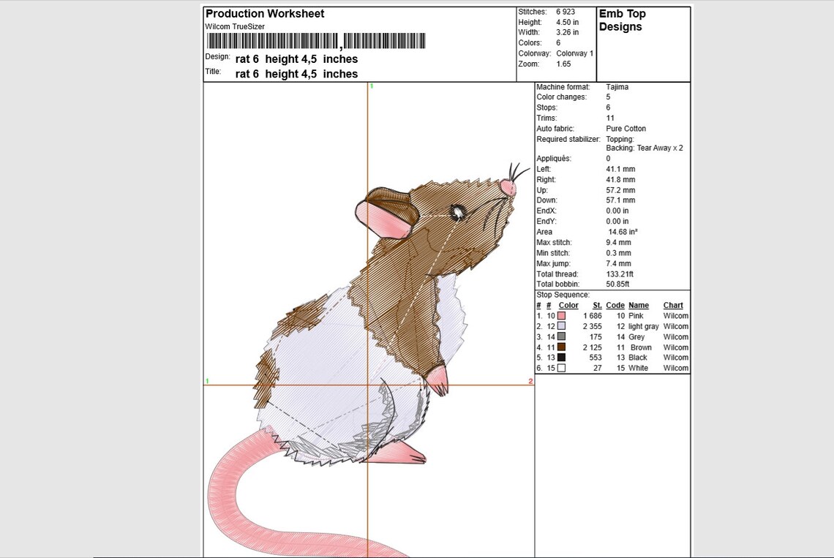Screen dimensions: 834x558
Task: Click the Machine format Tajima value
Action: (x=616, y=86)
